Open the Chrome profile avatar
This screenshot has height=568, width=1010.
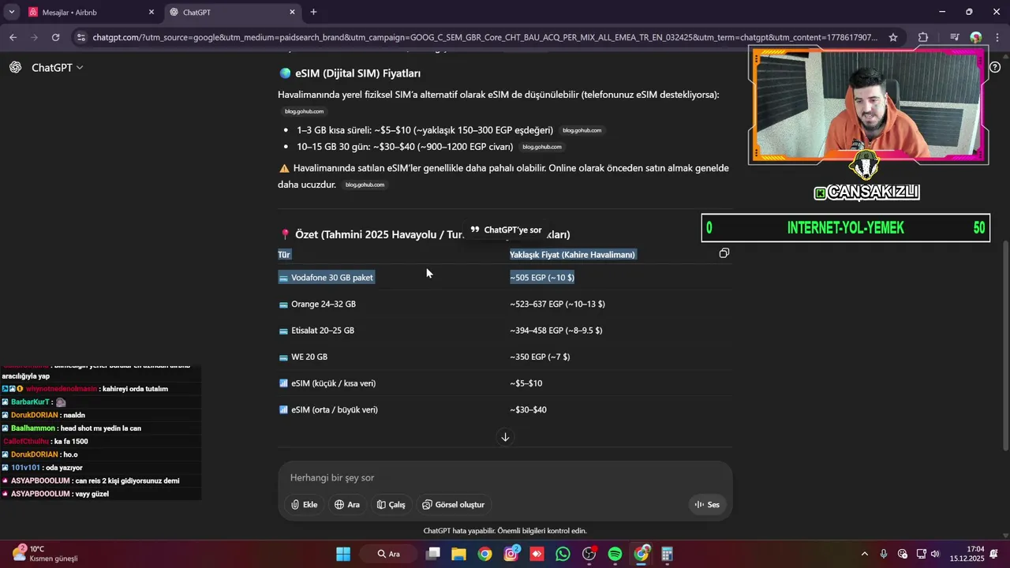coord(976,37)
